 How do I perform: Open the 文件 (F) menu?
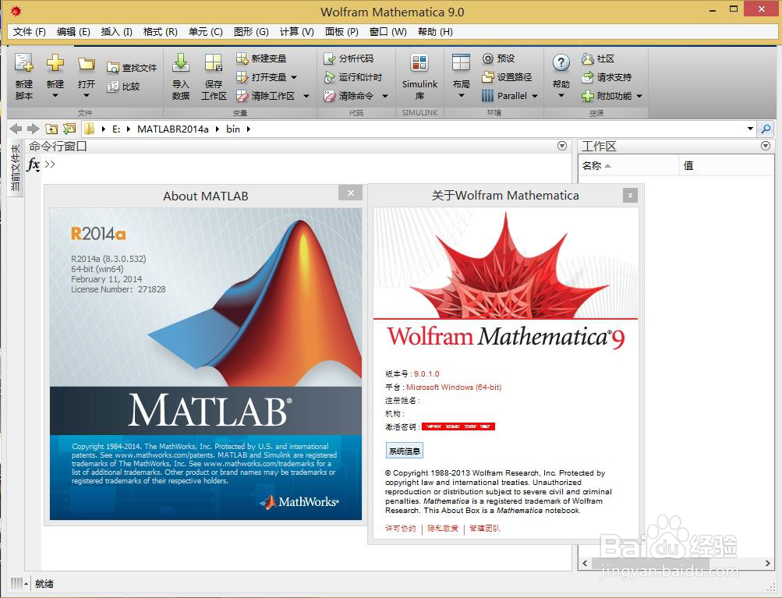[x=29, y=32]
